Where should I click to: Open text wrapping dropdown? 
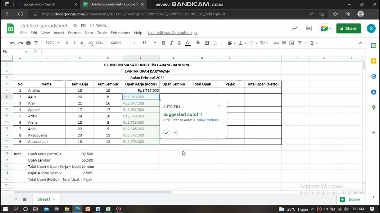point(253,43)
